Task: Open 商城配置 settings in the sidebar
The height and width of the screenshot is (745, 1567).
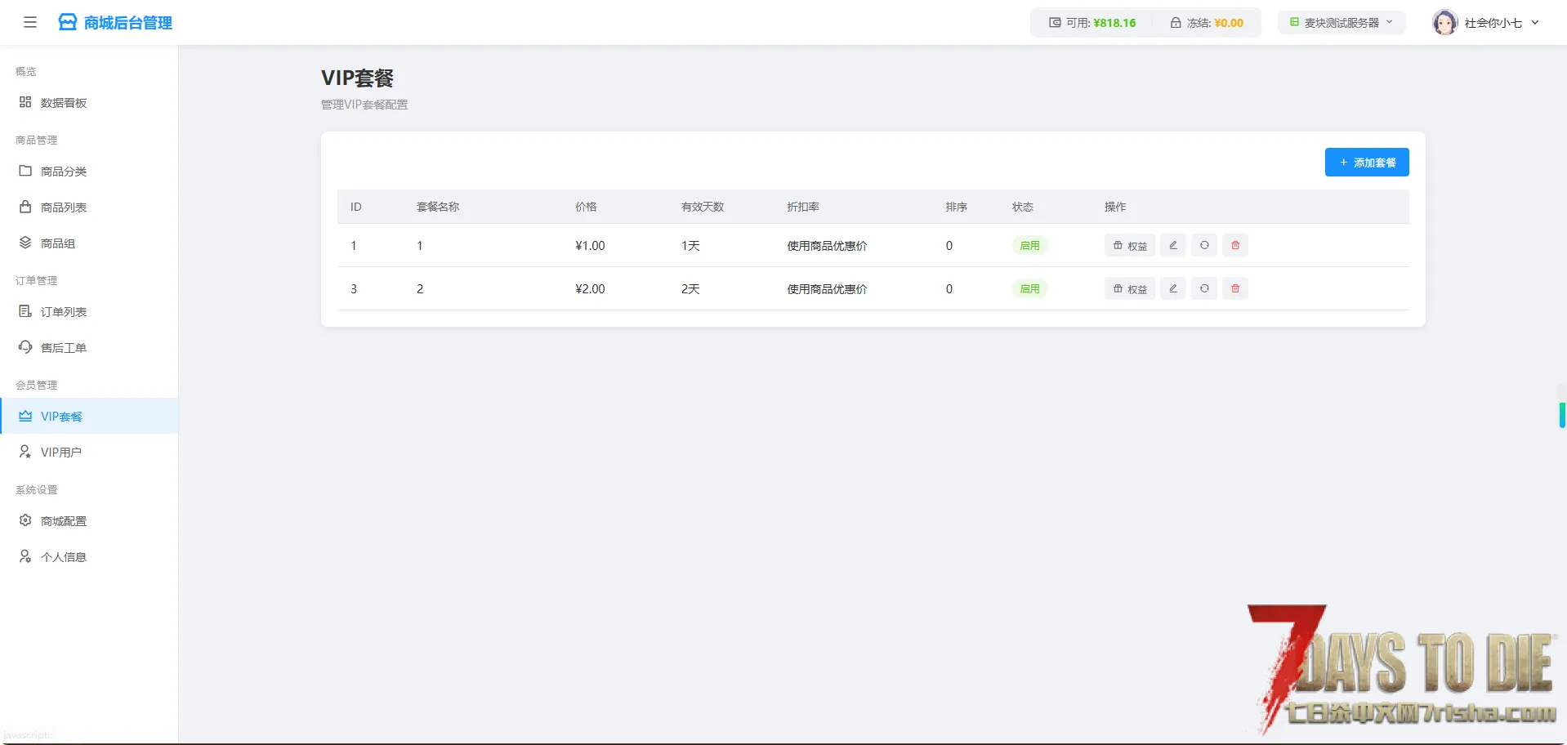Action: coord(64,521)
